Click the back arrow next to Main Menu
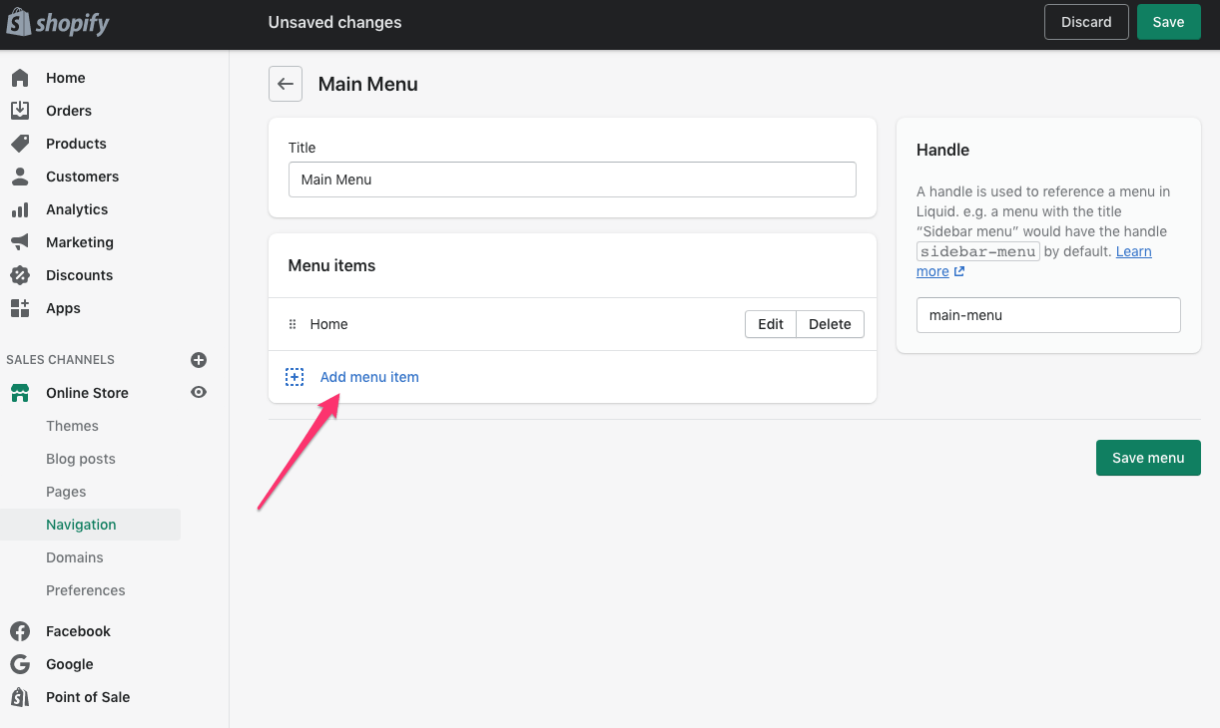This screenshot has width=1220, height=728. 286,84
